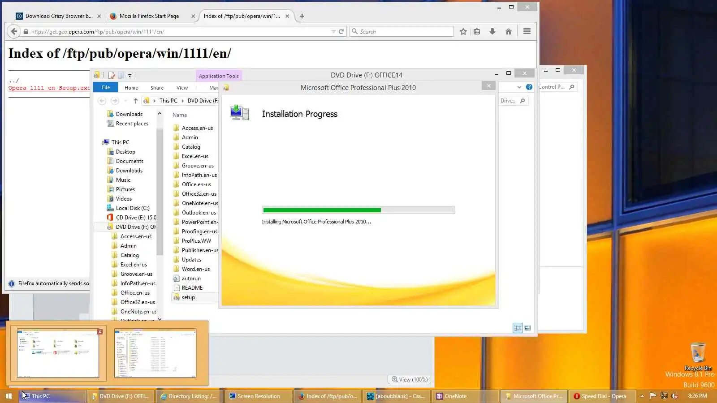Click the muted volume tray icon

point(674,396)
